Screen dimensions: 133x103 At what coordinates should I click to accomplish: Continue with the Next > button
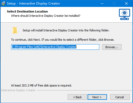click(97, 97)
